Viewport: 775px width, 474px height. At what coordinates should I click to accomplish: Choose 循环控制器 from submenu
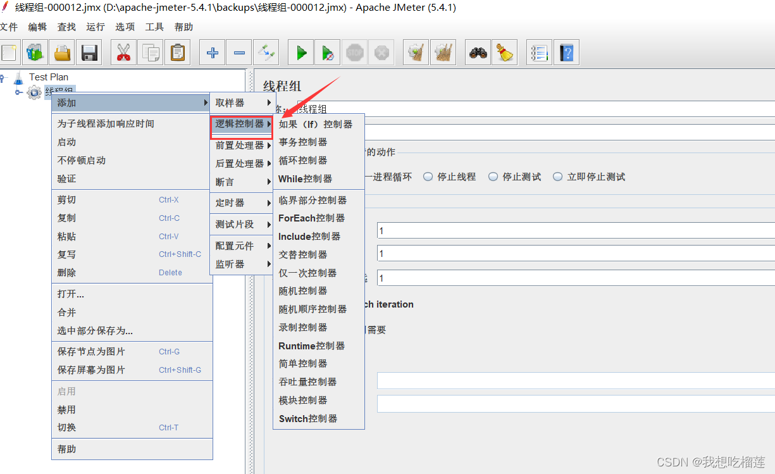(319, 160)
